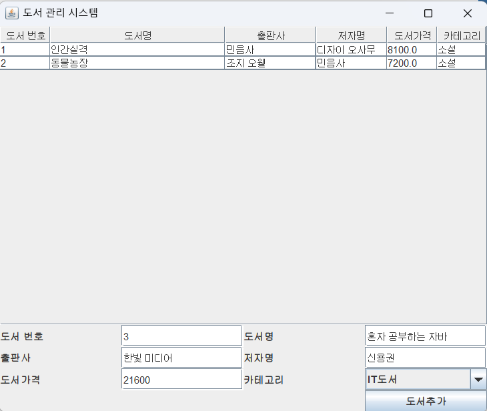Focus the 도서가격 field with 21600
487x411 pixels.
[181, 379]
